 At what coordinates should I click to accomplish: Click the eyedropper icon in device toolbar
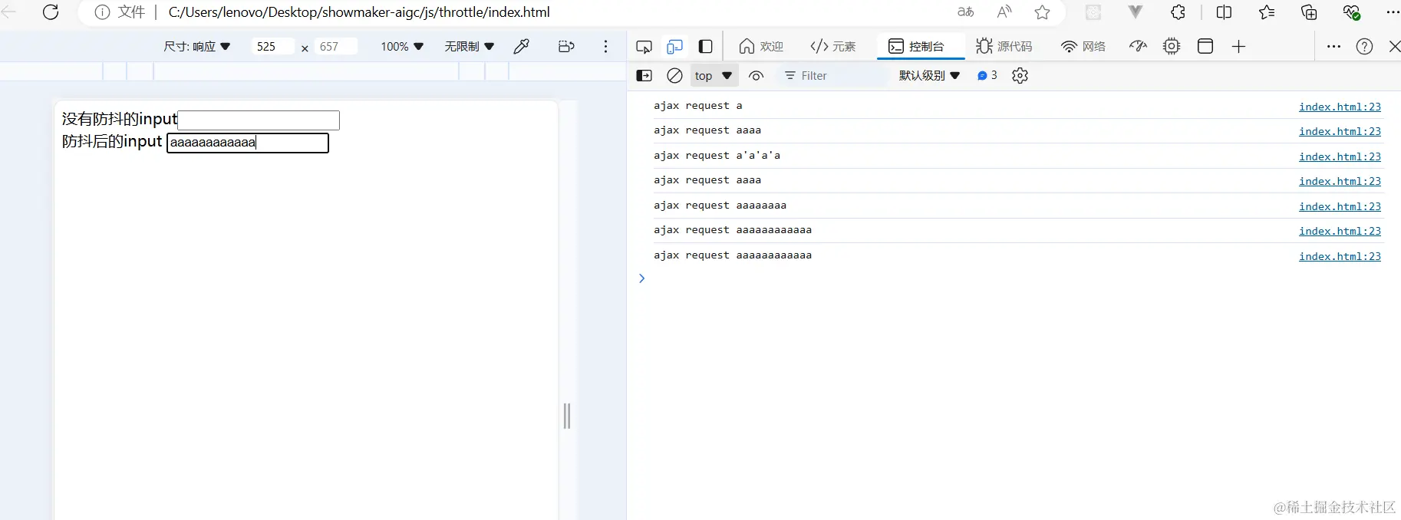pos(522,46)
